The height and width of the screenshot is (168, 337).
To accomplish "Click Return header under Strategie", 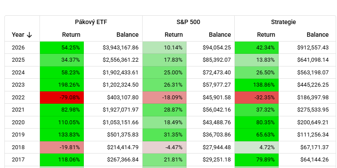I will tap(266, 35).
